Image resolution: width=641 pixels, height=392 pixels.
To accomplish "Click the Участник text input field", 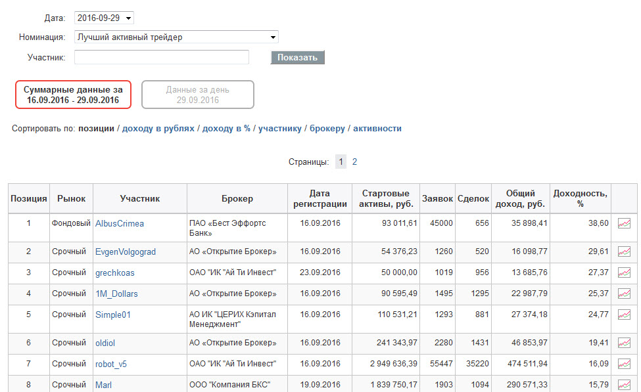I will [162, 57].
